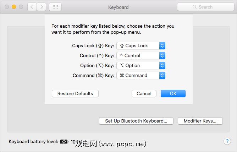The height and width of the screenshot is (152, 237).
Task: Show all preferences with grid icon
Action: (x=55, y=7)
